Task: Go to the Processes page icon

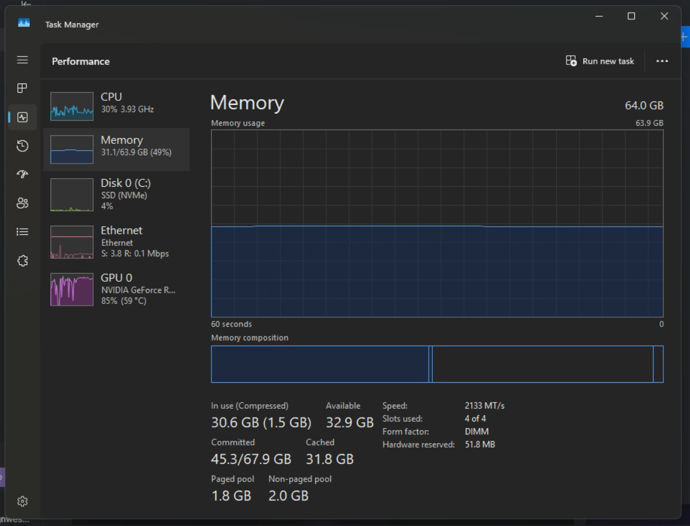Action: (x=23, y=88)
